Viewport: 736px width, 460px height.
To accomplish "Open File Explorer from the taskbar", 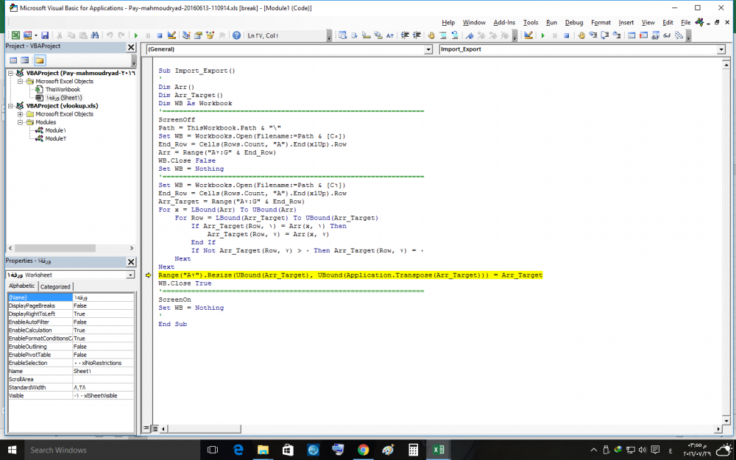I will click(263, 450).
